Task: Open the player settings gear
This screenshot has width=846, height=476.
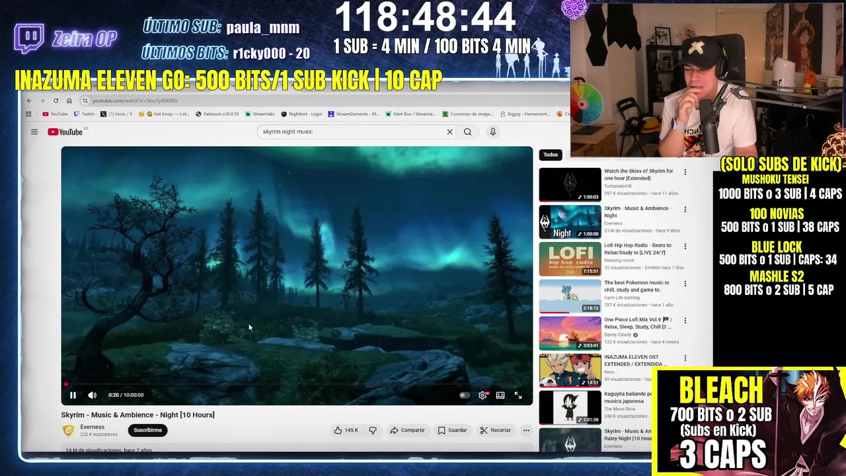Action: coord(482,395)
